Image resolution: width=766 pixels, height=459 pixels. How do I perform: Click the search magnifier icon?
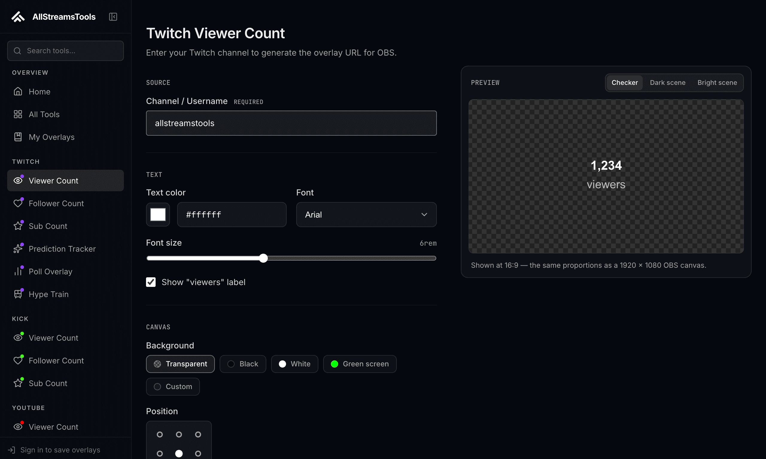18,51
